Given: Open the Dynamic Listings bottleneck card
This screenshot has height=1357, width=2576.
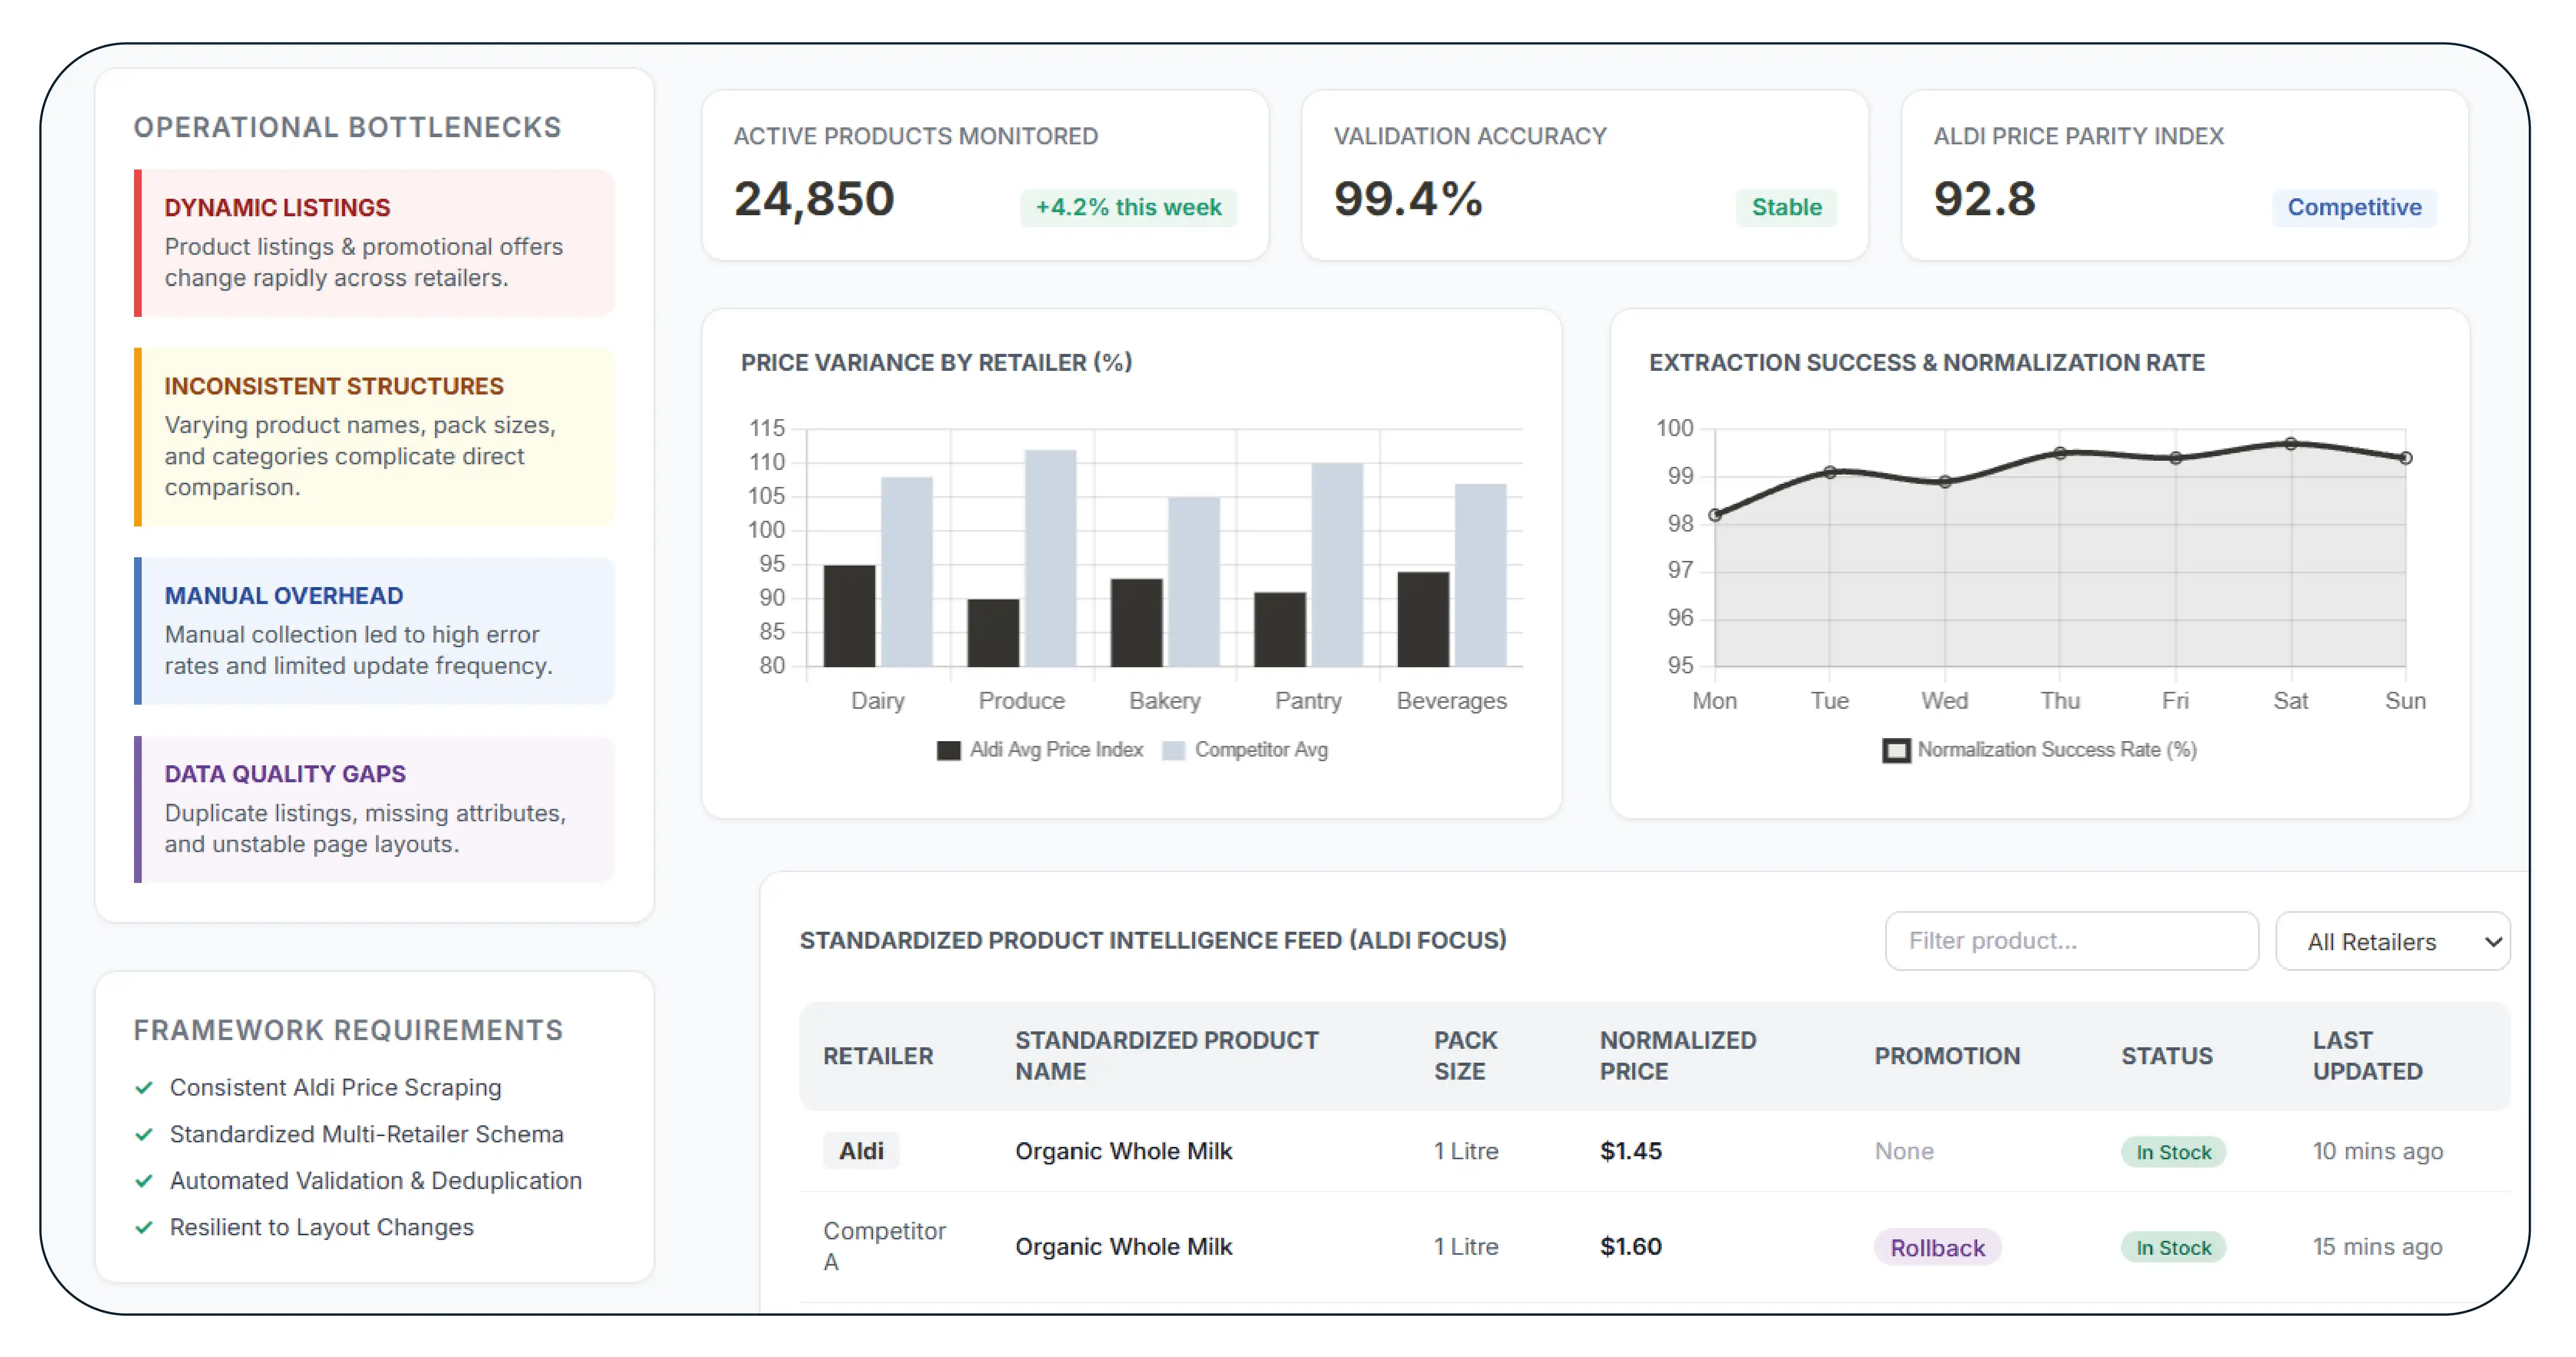Looking at the screenshot, I should 374,243.
